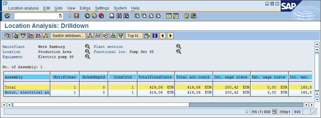Open the View menu

coord(71,8)
